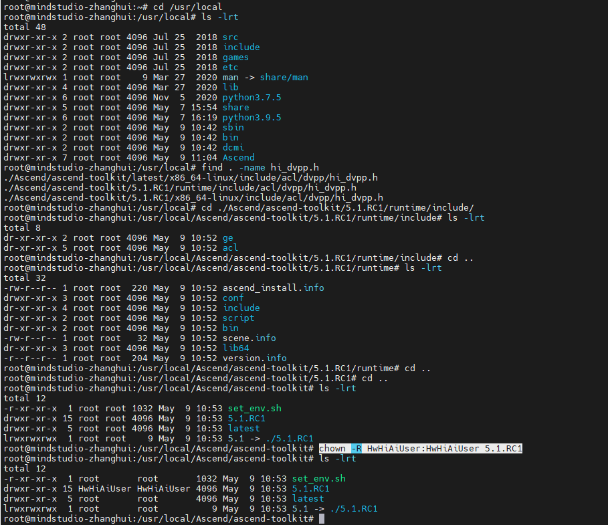Click the scene.info file name
The width and height of the screenshot is (608, 525).
tap(249, 338)
